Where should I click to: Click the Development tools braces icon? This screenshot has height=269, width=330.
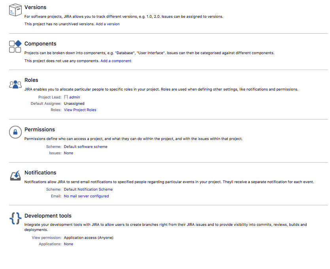point(15,218)
